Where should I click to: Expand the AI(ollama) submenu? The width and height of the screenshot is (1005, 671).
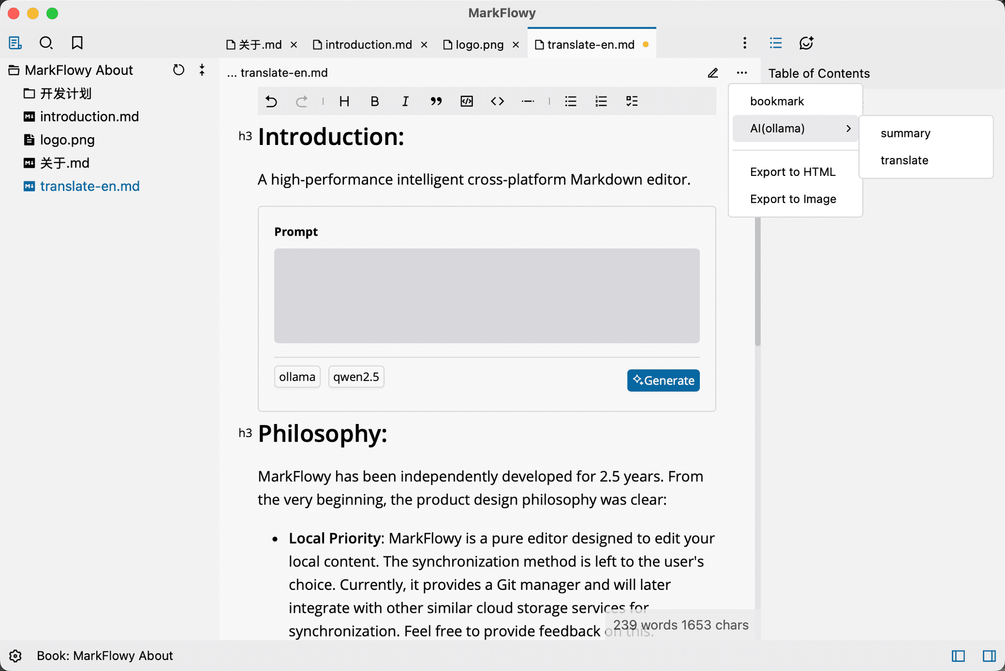[x=795, y=128]
